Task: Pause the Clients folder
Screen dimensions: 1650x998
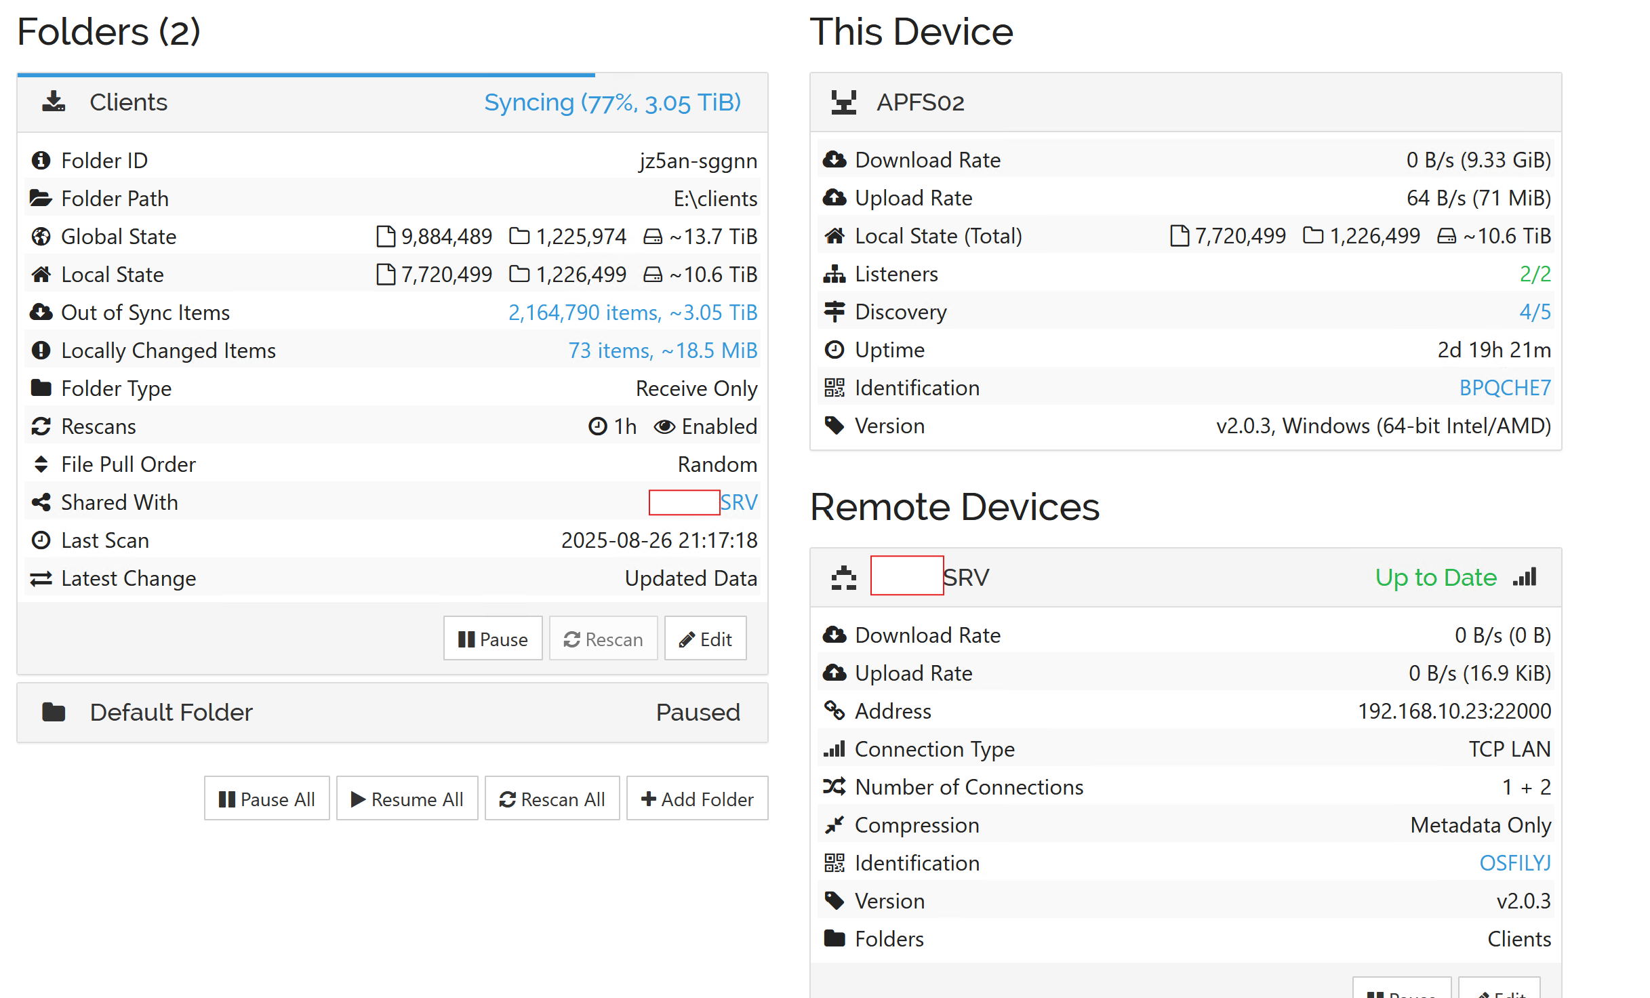Action: click(x=493, y=639)
